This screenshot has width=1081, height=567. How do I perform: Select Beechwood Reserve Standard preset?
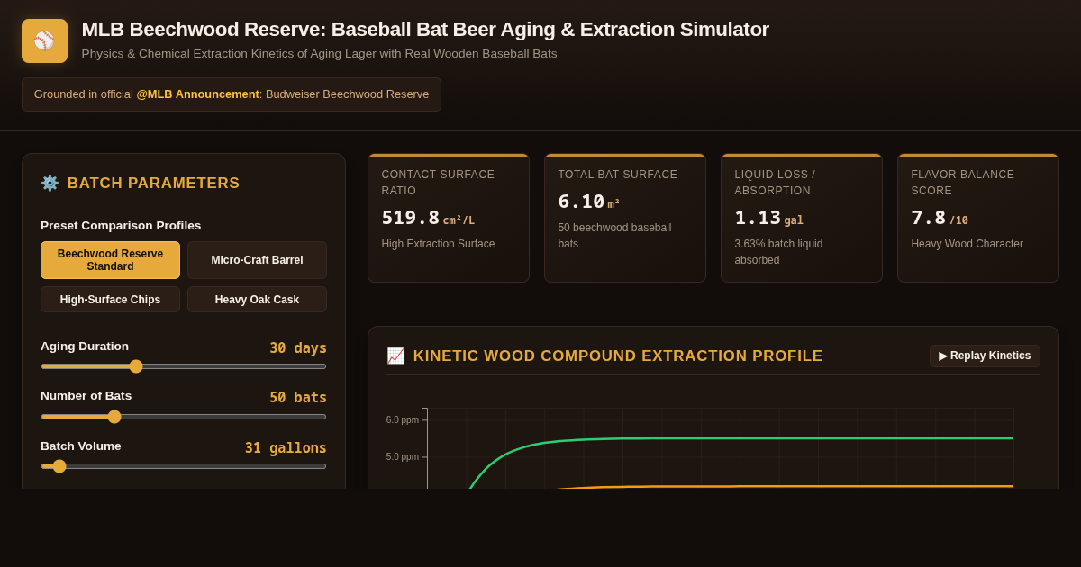110,260
